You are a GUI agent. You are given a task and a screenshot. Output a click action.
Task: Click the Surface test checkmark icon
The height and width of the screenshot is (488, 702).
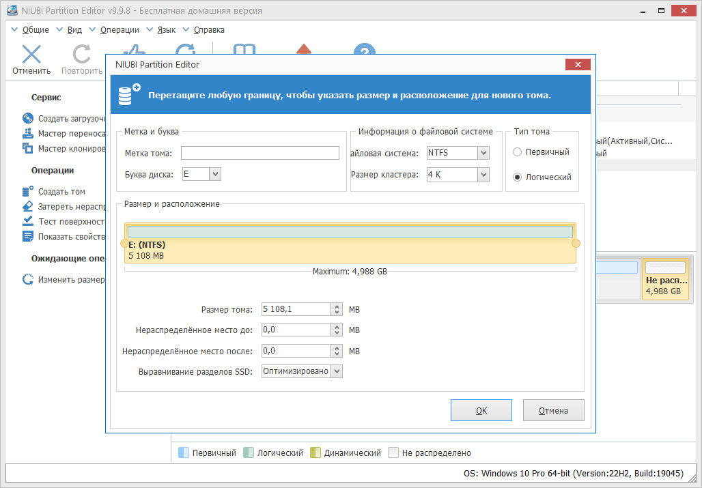(x=28, y=221)
